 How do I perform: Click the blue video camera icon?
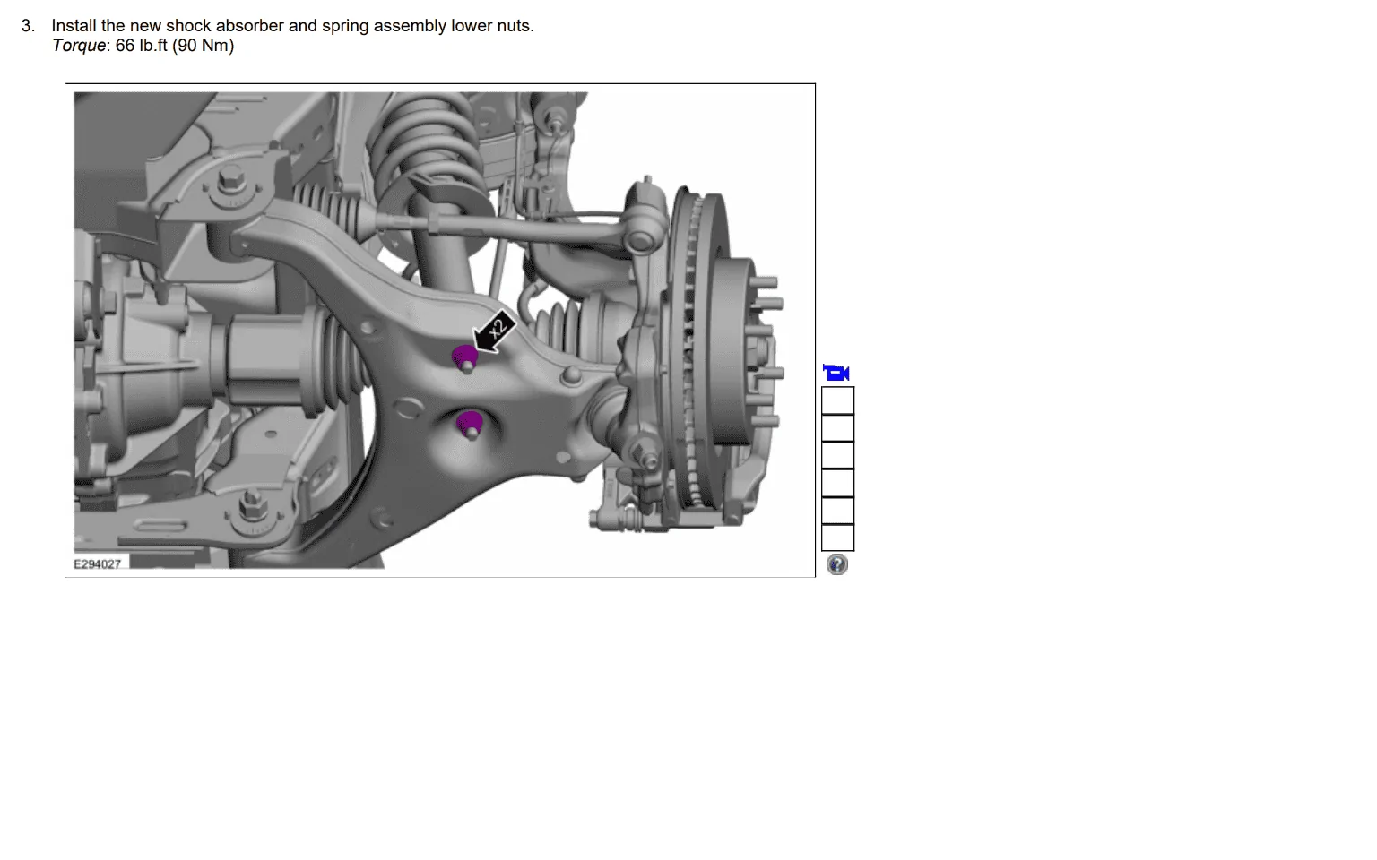click(x=836, y=373)
